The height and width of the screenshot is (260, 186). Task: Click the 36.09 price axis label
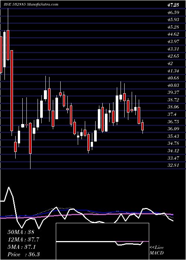(173, 129)
